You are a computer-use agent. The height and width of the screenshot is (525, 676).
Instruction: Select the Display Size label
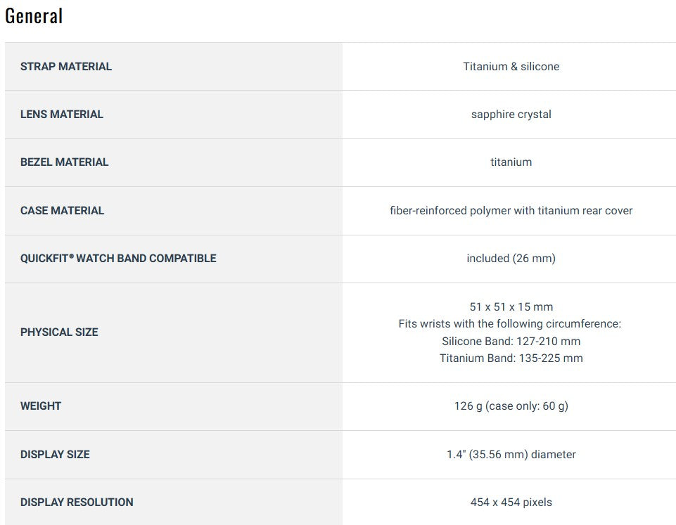click(x=55, y=455)
